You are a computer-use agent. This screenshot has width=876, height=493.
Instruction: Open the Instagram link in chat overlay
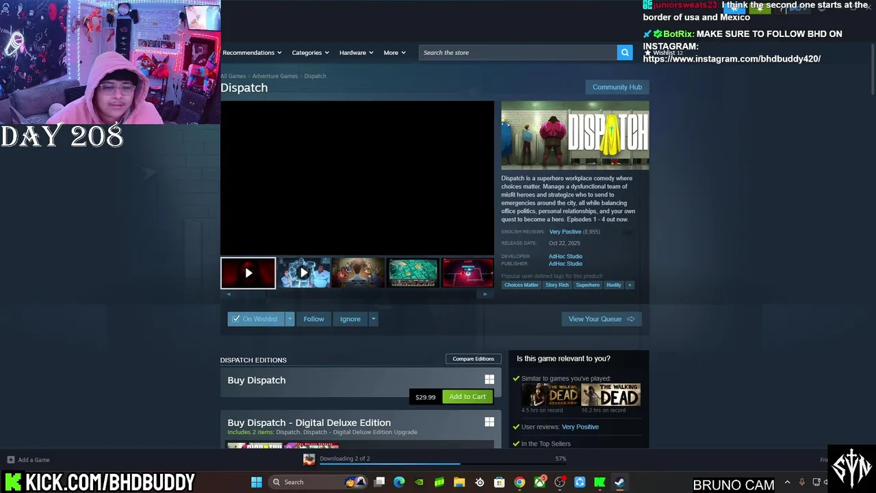tap(732, 59)
